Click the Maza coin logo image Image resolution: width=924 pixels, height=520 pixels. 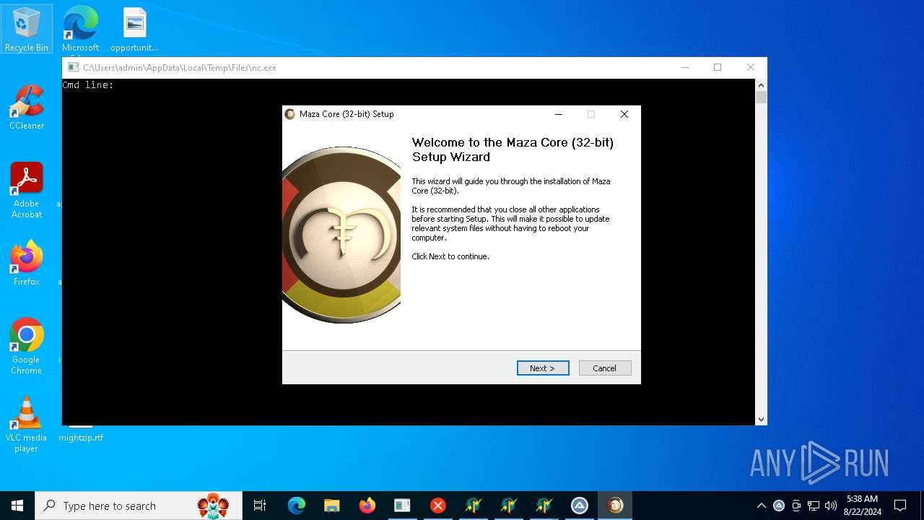[x=341, y=235]
